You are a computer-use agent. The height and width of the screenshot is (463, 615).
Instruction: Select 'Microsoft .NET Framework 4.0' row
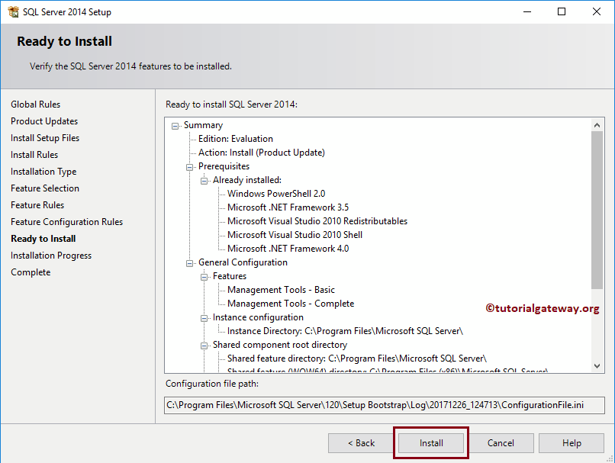(x=288, y=249)
